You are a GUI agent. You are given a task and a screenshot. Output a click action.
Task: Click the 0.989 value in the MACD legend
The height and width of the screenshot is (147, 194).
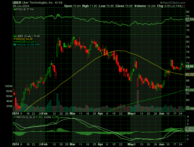(x=39, y=117)
